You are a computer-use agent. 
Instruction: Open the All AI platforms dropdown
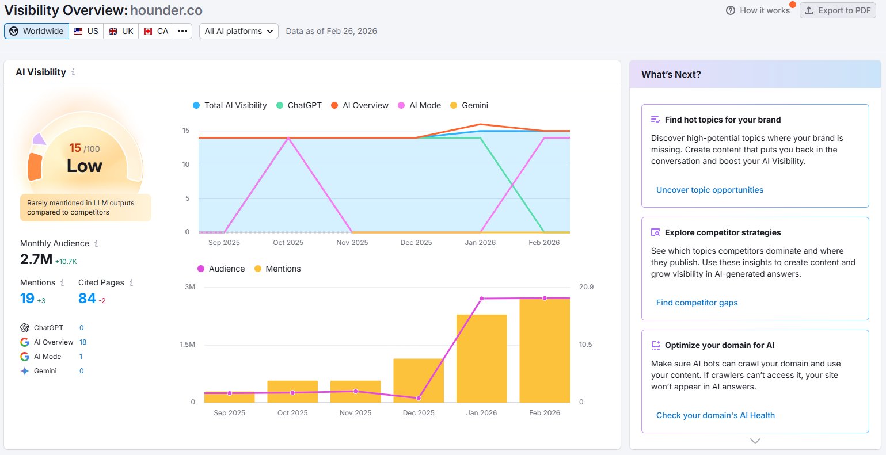coord(239,31)
